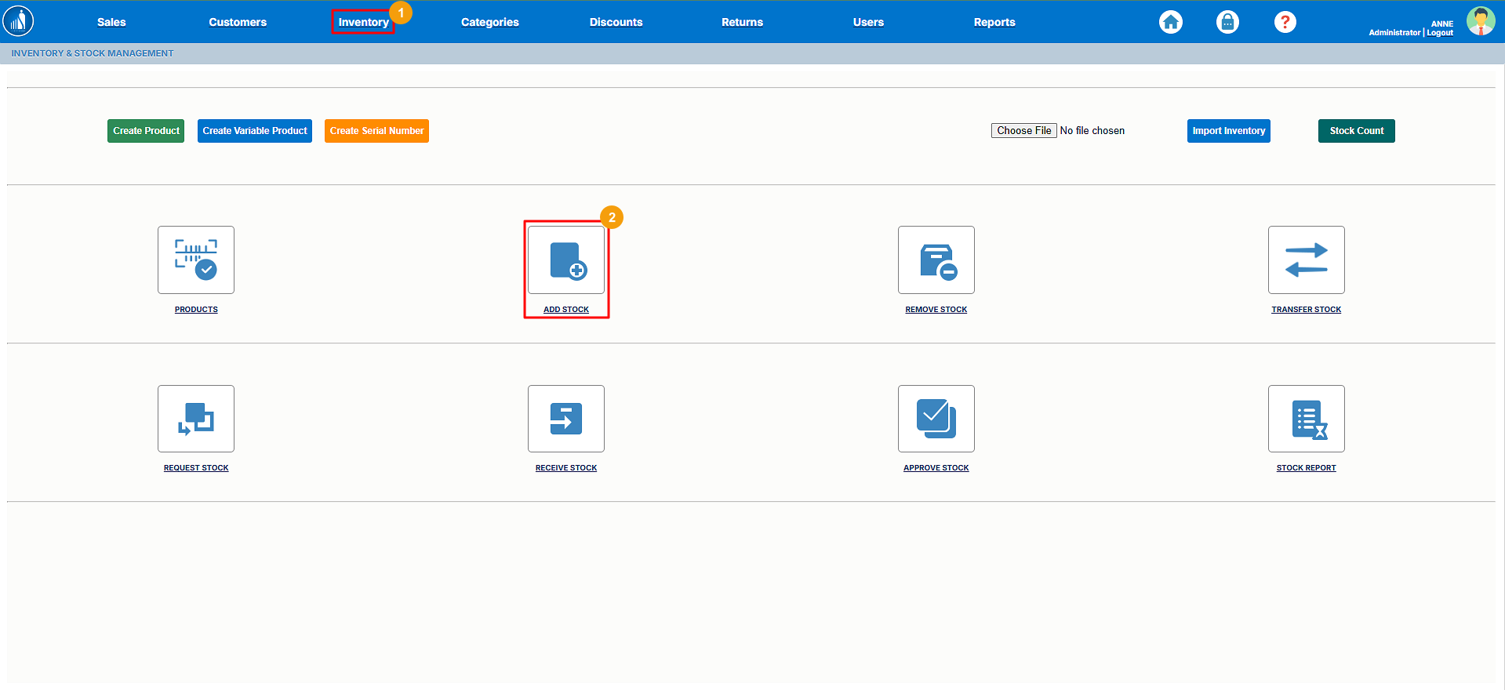Switch to the Reports menu
This screenshot has width=1505, height=690.
click(x=994, y=22)
